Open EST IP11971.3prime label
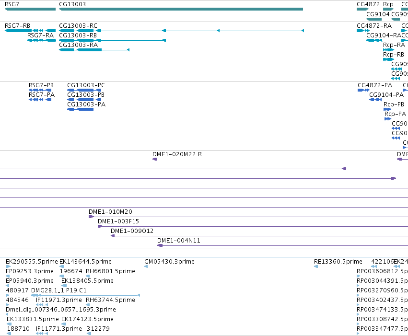The width and height of the screenshot is (408, 336). click(x=59, y=300)
